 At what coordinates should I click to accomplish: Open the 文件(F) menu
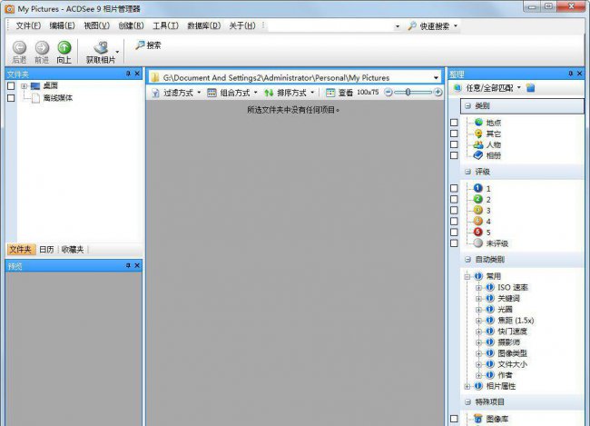pyautogui.click(x=28, y=25)
